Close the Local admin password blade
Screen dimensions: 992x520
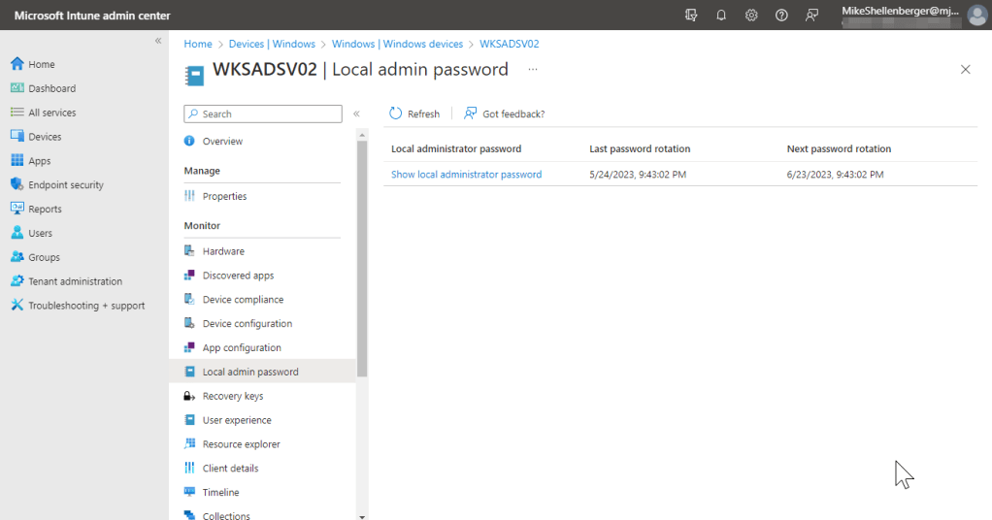coord(965,70)
